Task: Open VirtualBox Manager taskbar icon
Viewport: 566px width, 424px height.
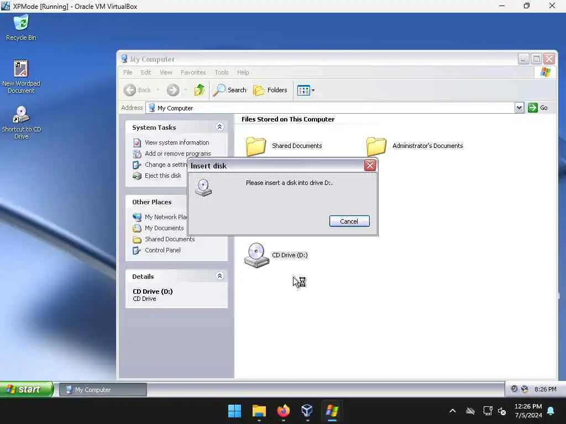Action: click(307, 411)
